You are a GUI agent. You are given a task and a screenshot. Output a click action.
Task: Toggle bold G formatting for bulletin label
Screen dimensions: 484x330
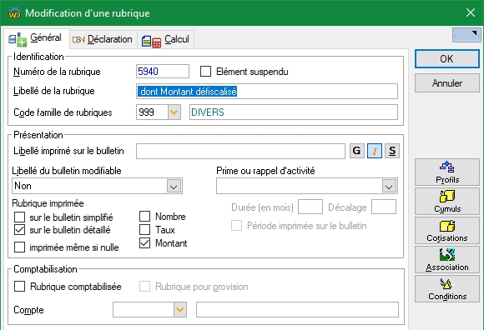pos(357,151)
